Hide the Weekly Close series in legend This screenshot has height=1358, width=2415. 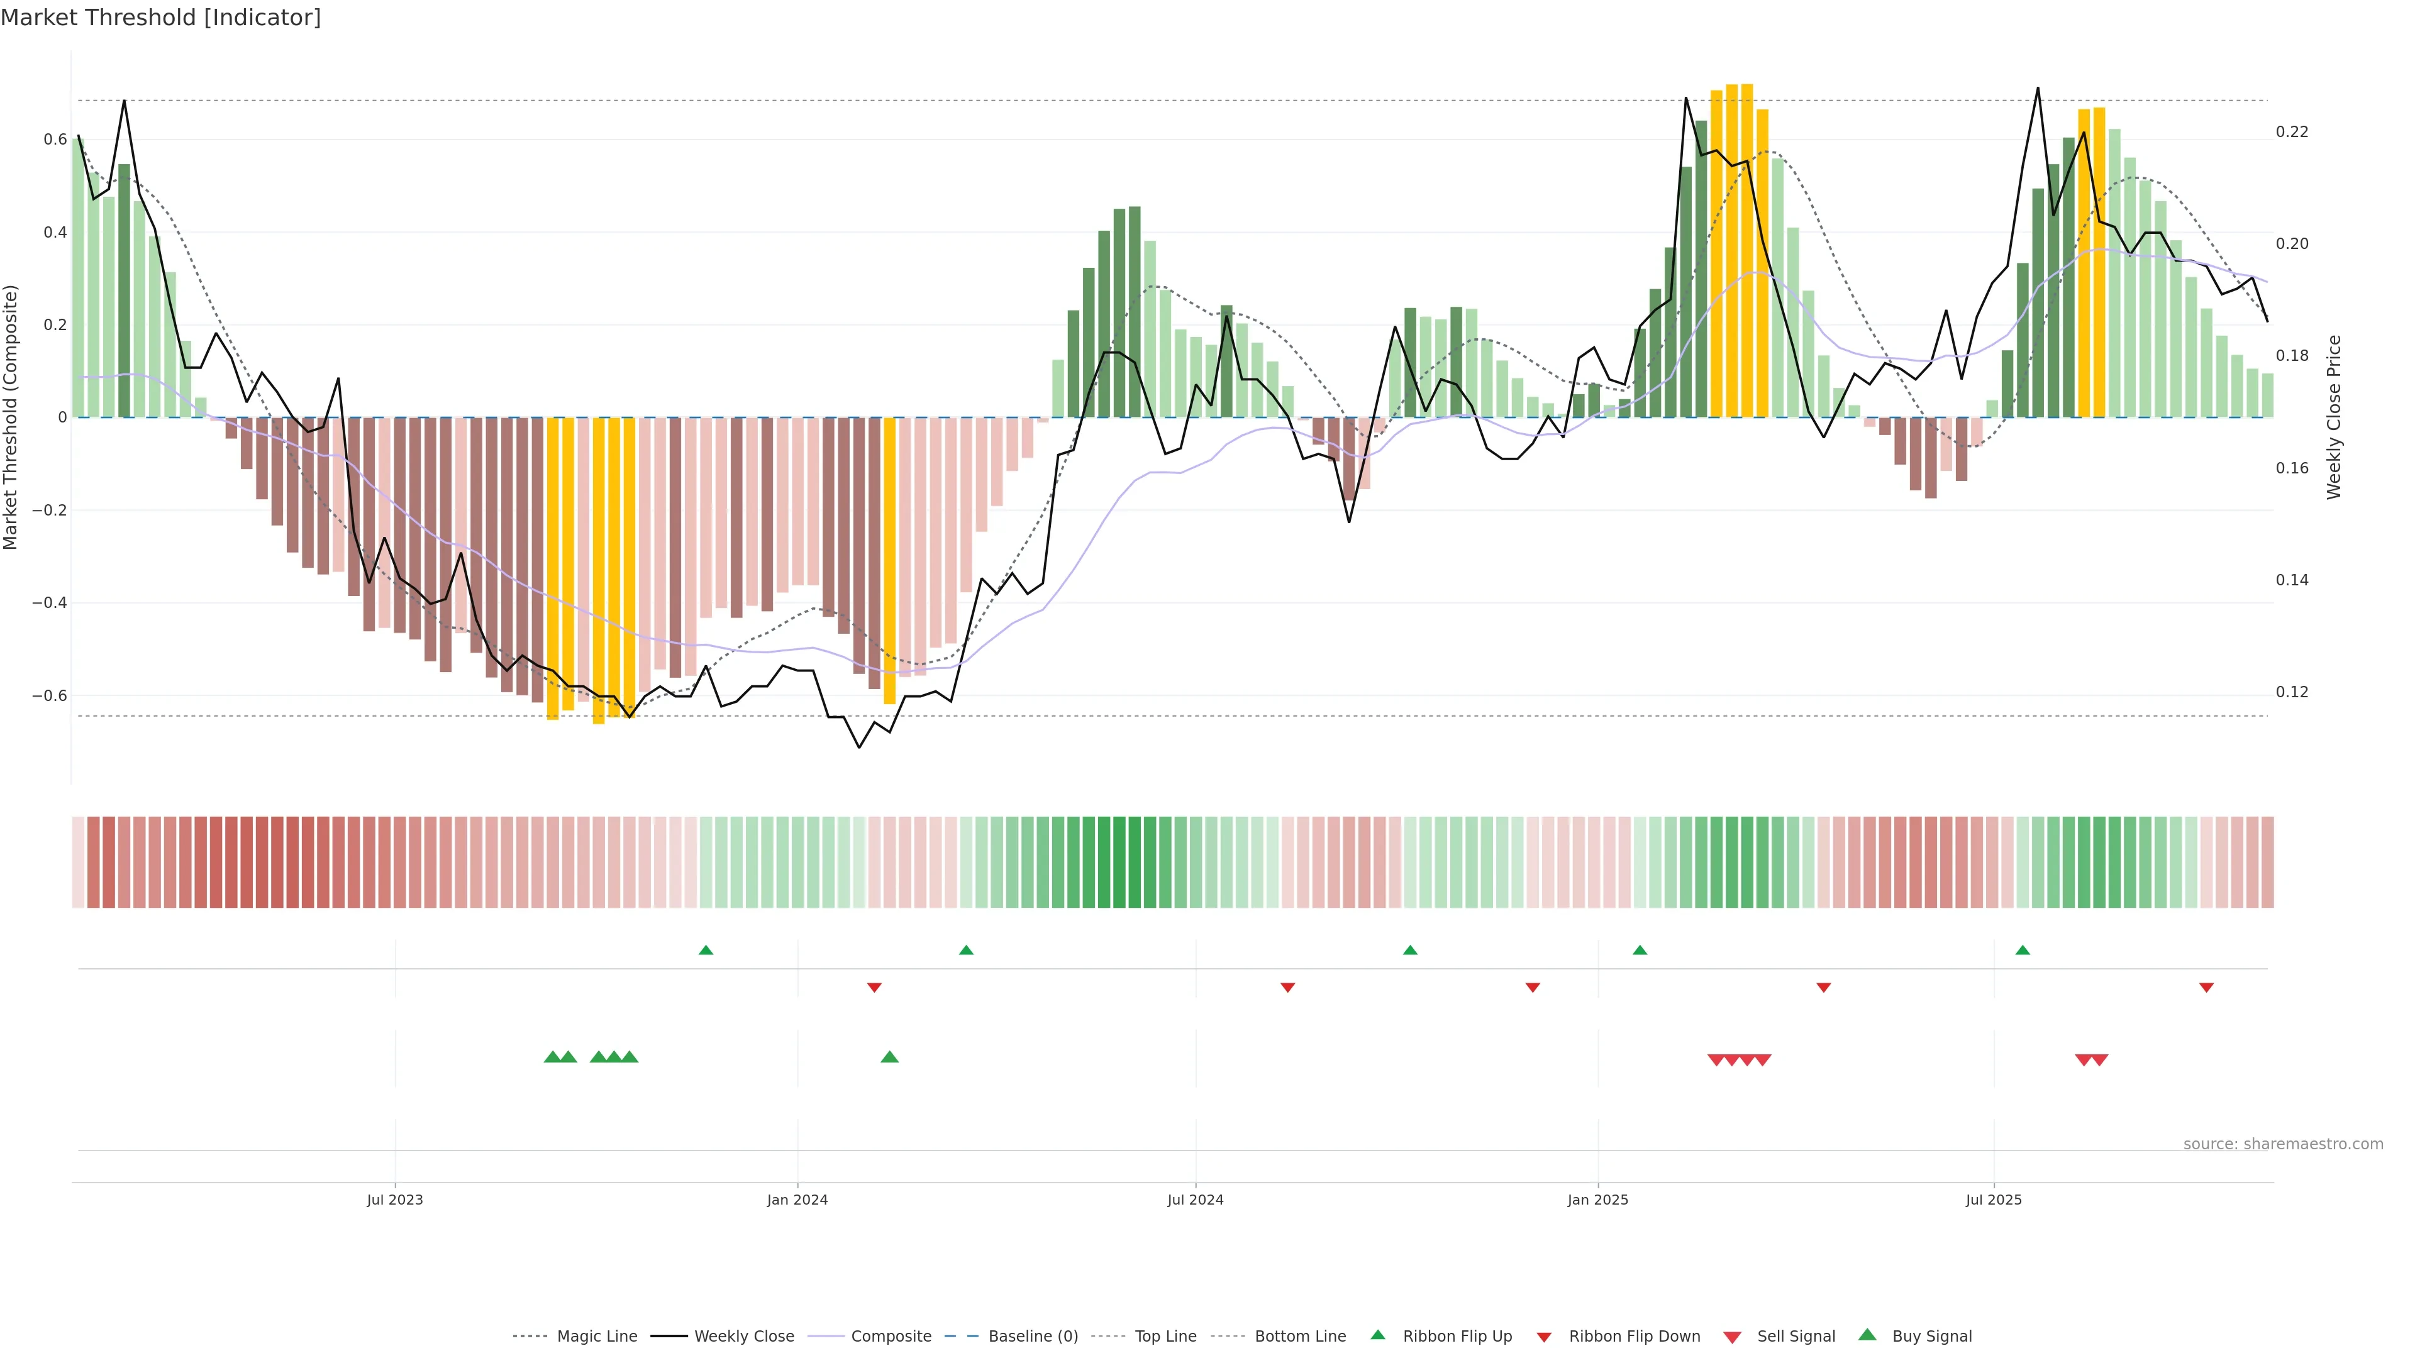pyautogui.click(x=743, y=1337)
